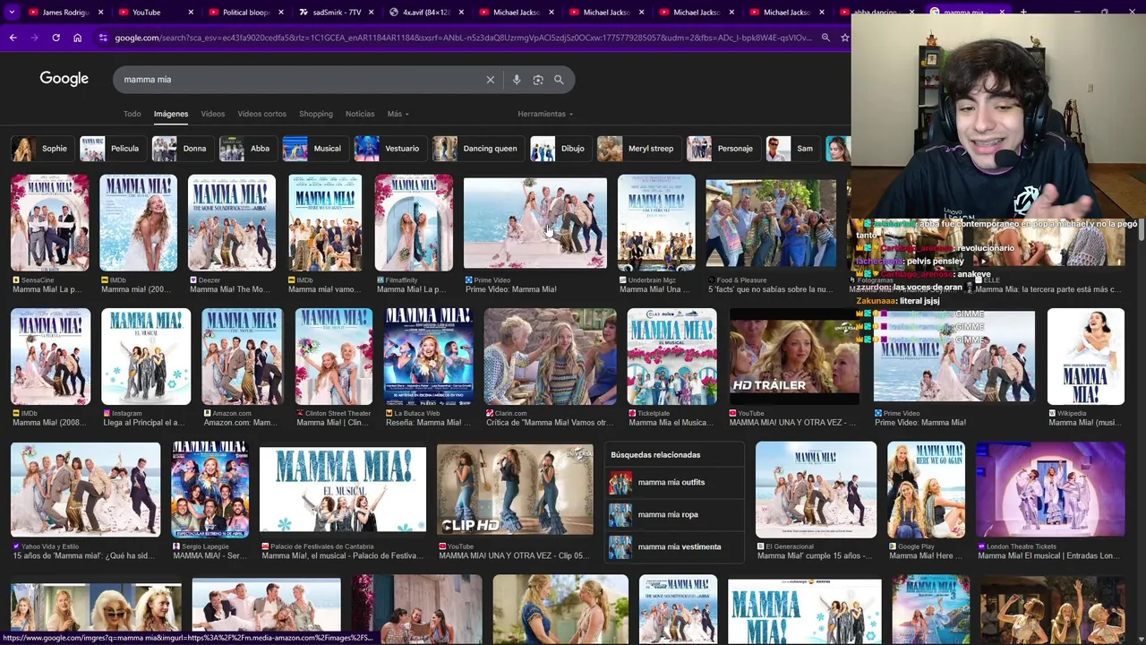Open Deezer movie soundtrack thumbnail
The width and height of the screenshot is (1146, 645).
pyautogui.click(x=231, y=222)
